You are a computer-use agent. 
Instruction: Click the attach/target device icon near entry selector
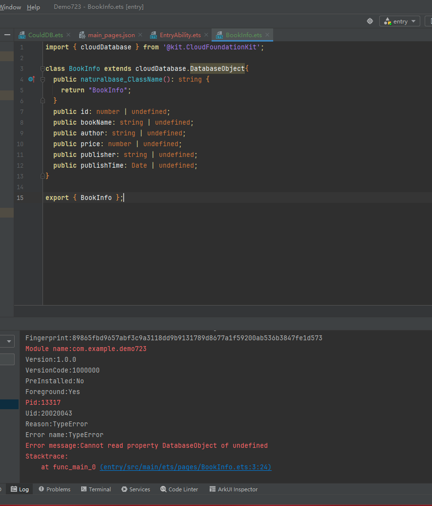click(x=370, y=21)
